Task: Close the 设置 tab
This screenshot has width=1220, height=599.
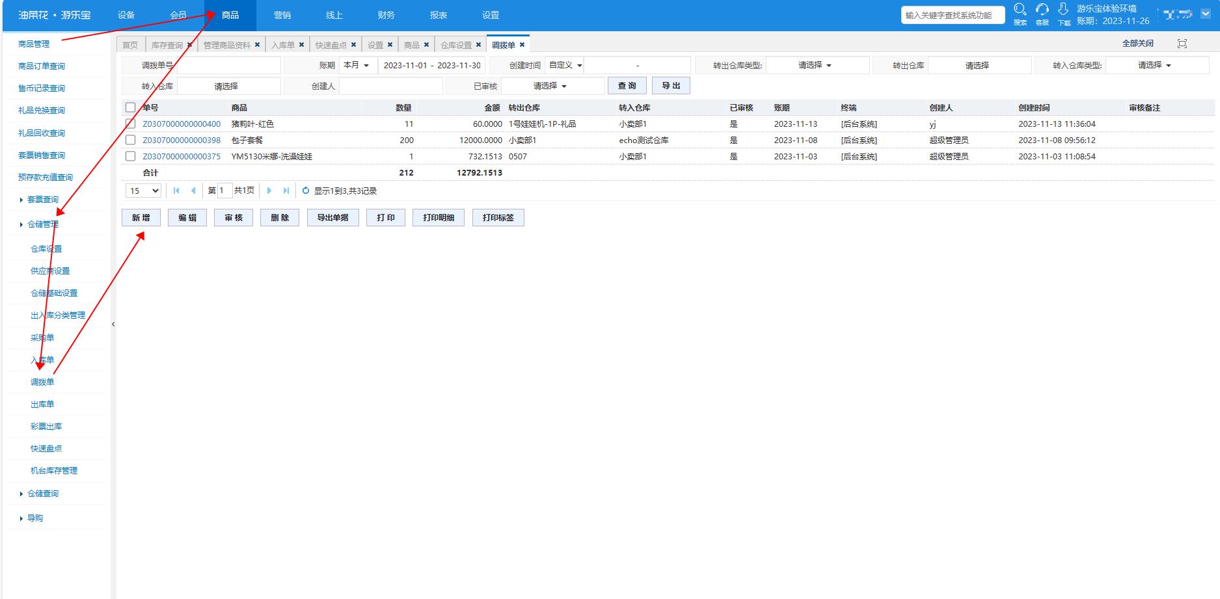Action: [390, 45]
